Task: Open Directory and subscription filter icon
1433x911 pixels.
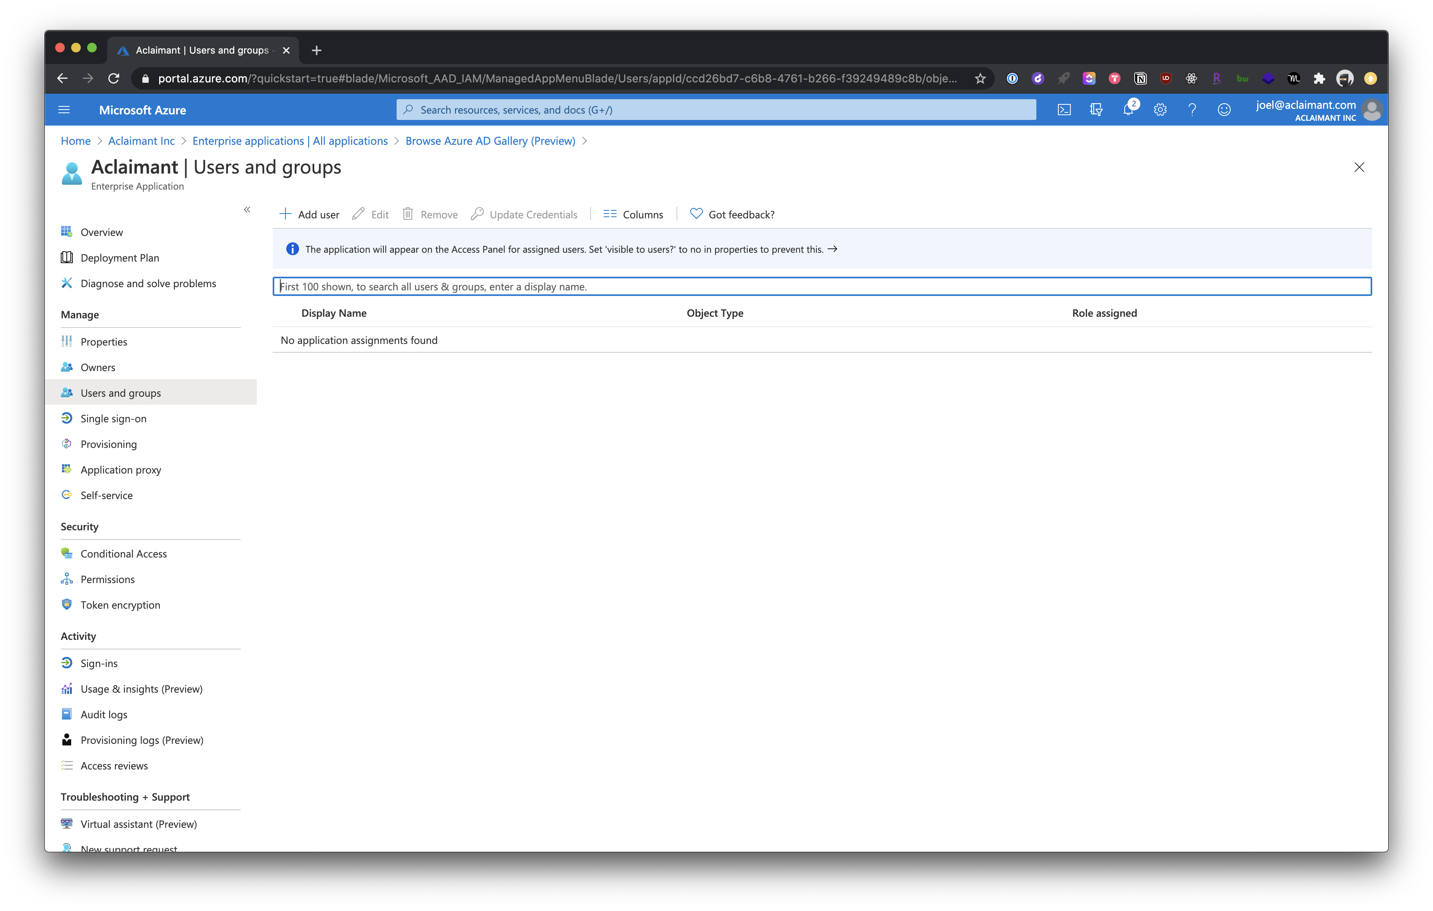Action: coord(1096,110)
